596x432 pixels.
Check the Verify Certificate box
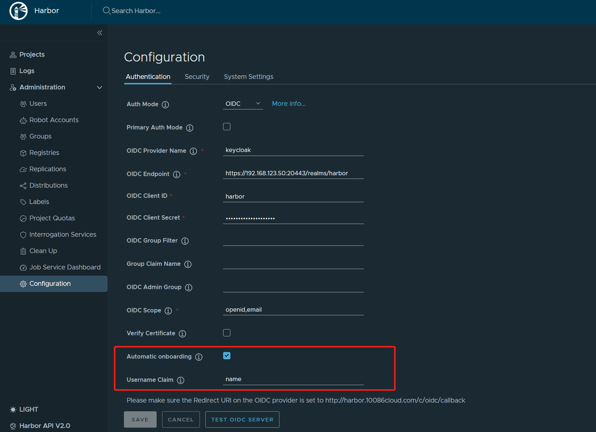tap(226, 332)
